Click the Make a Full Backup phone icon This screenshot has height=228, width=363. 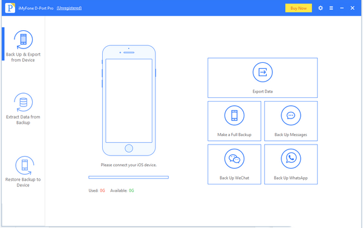tap(234, 116)
